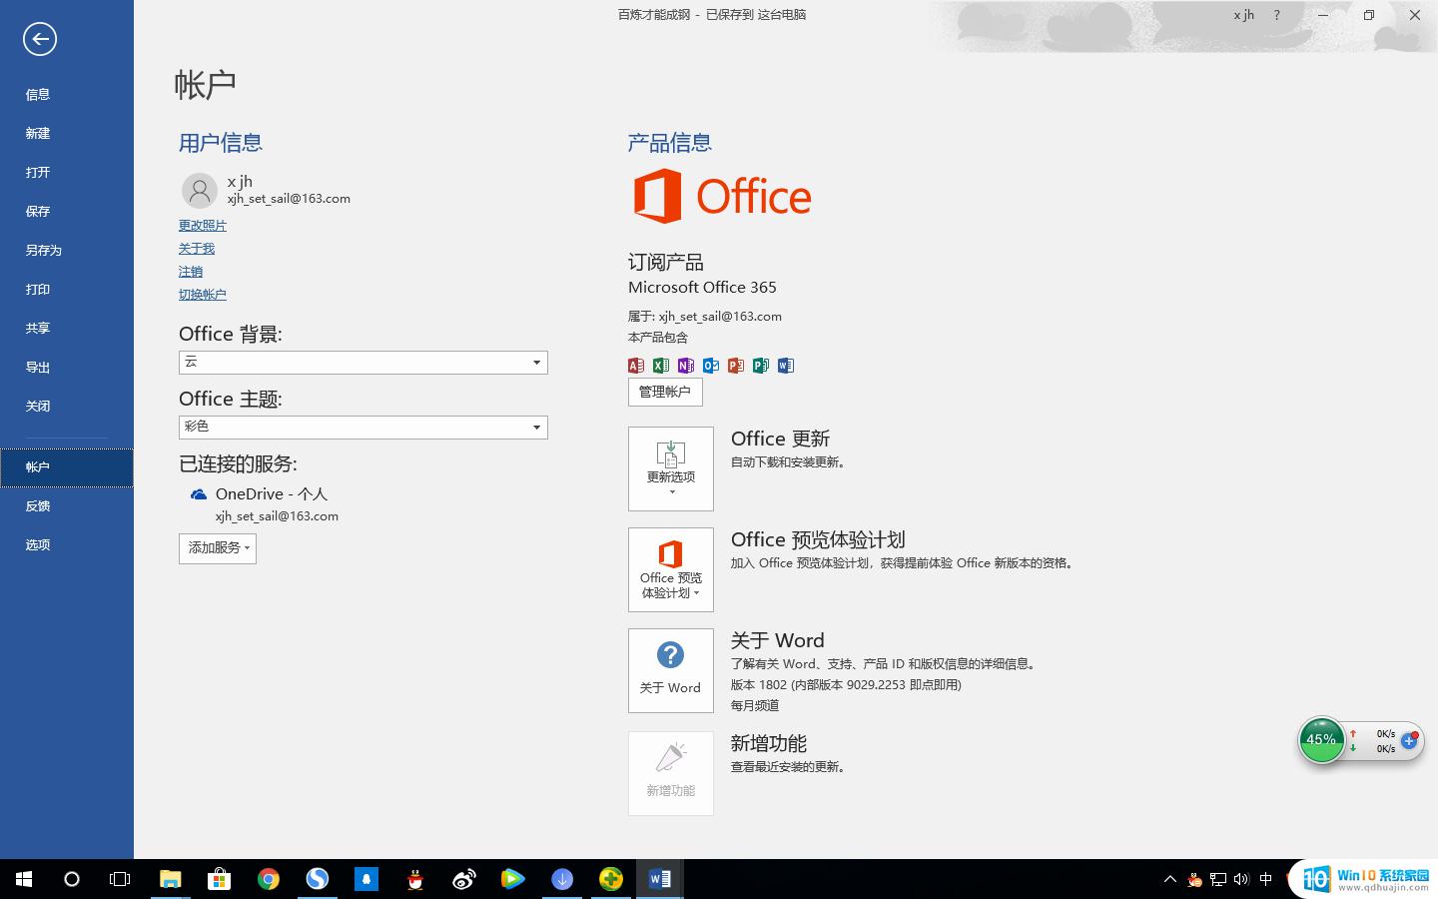Click the 管理帐户 button

[x=665, y=392]
